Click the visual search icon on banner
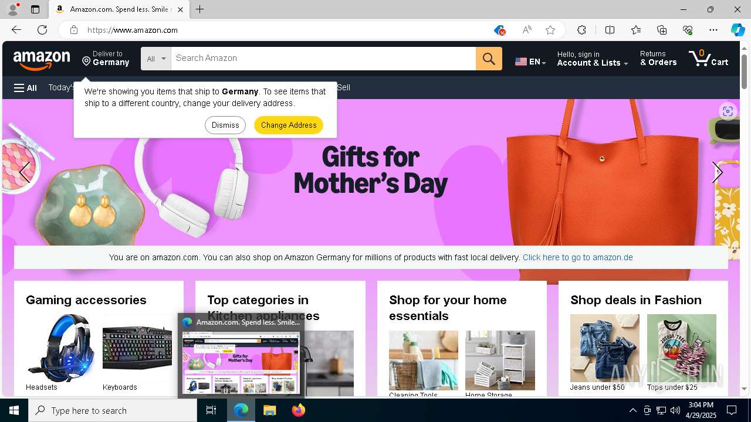The width and height of the screenshot is (751, 422). pyautogui.click(x=728, y=111)
